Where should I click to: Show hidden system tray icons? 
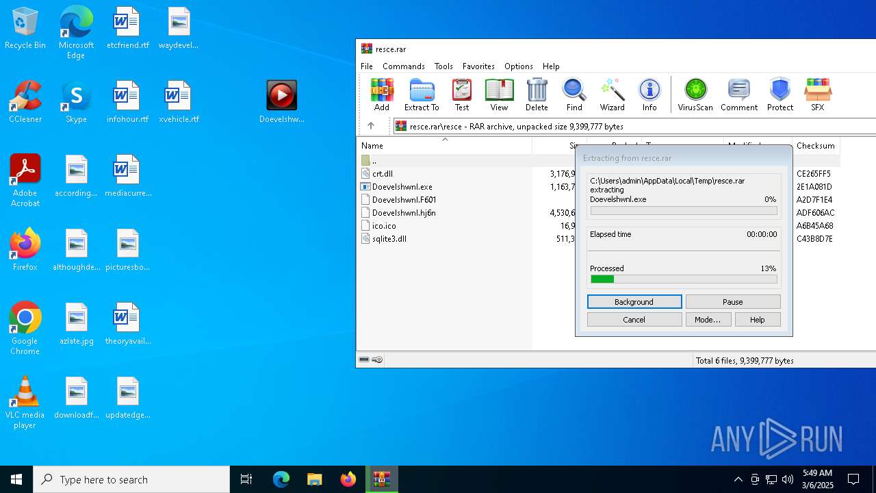[738, 479]
